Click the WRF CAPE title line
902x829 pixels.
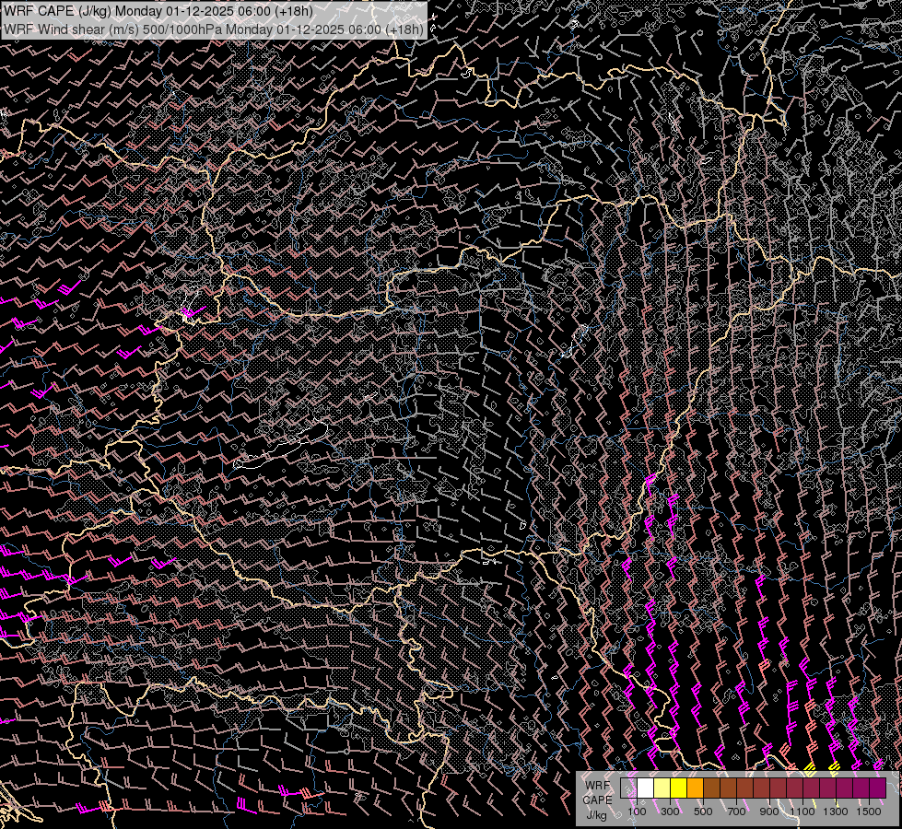pyautogui.click(x=158, y=11)
